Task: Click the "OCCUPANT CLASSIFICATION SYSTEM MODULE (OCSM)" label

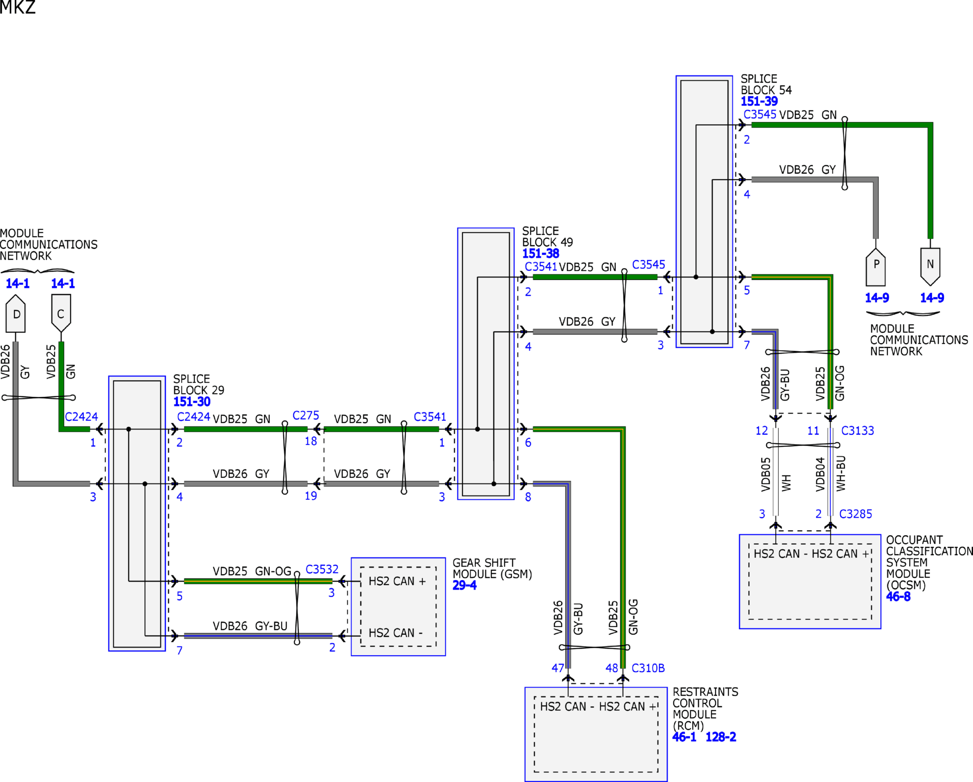Action: pyautogui.click(x=930, y=562)
